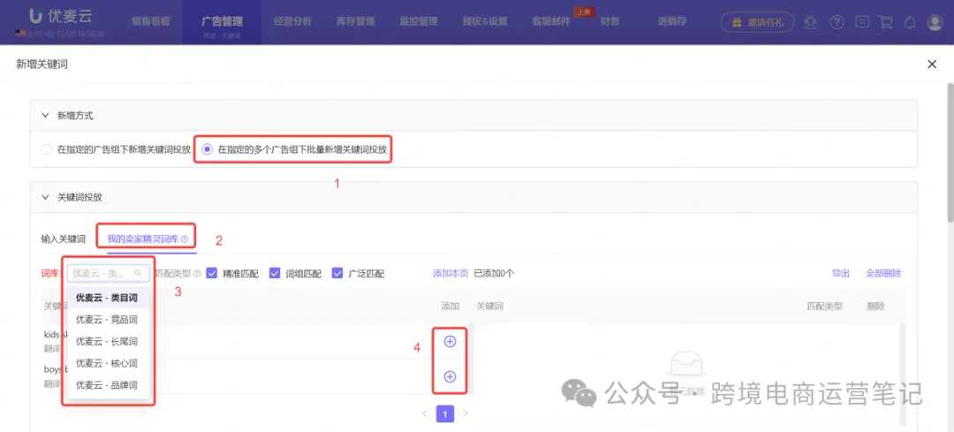Open the 授权&设置 menu
Screen dimensions: 954x432
(x=485, y=21)
